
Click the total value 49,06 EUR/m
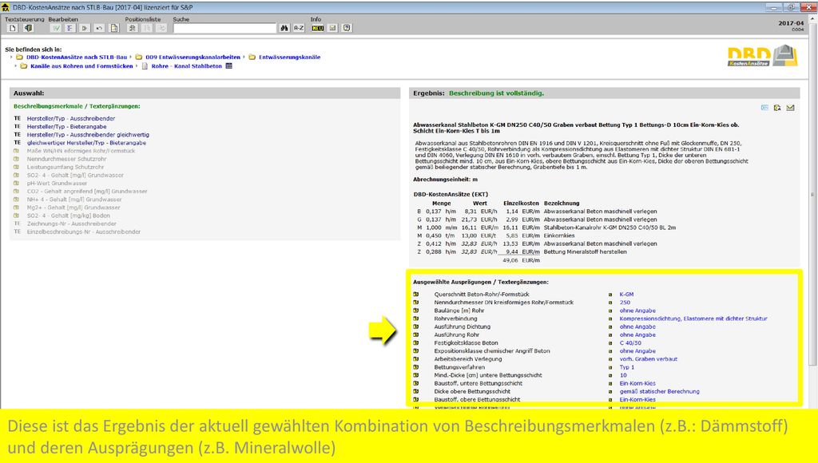point(521,260)
